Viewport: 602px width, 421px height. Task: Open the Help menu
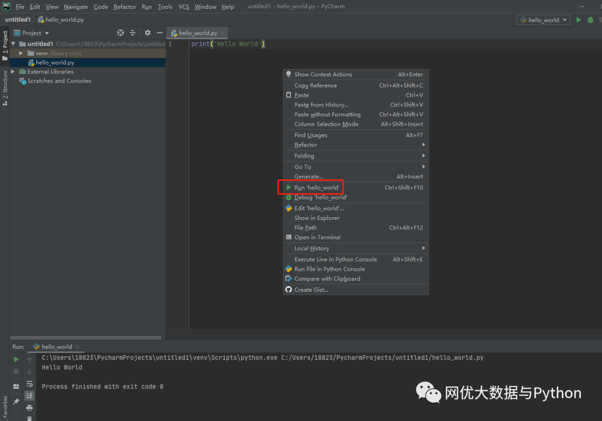point(227,7)
